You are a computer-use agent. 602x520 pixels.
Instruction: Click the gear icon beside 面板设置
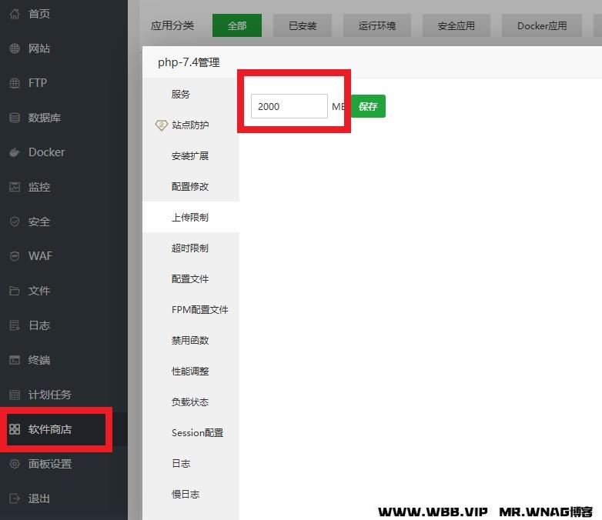click(x=15, y=464)
